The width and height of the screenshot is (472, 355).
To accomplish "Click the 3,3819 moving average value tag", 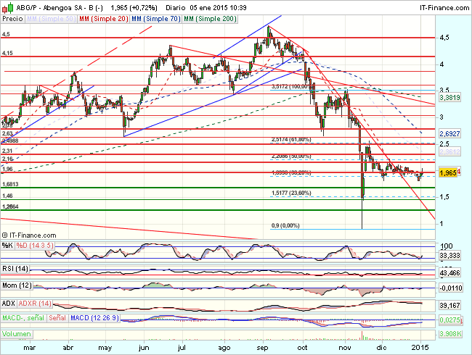I will click(449, 98).
